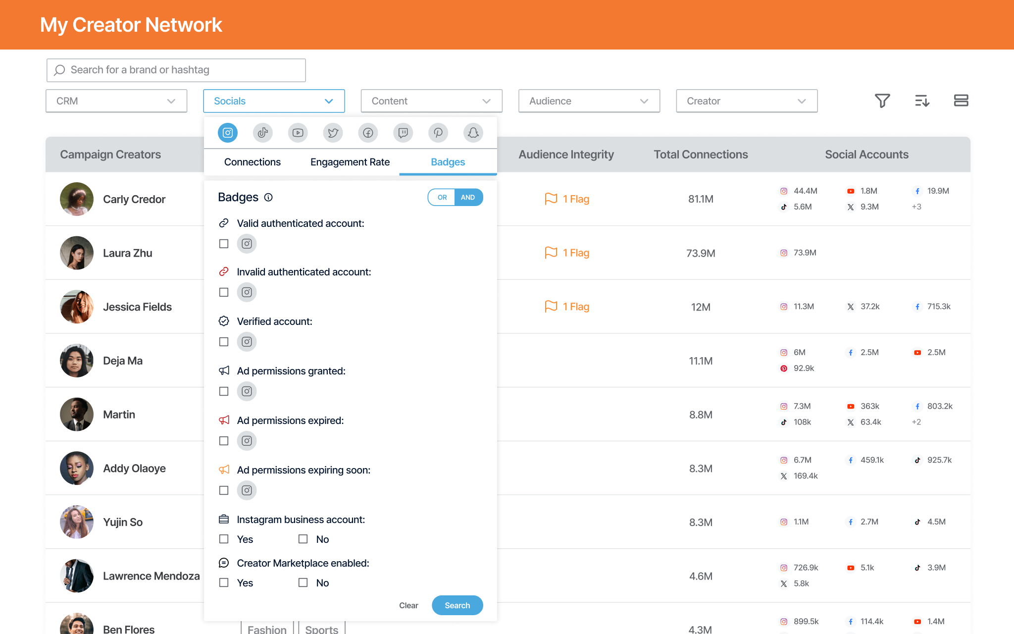Check the Invalid authenticated account checkbox

pyautogui.click(x=224, y=292)
